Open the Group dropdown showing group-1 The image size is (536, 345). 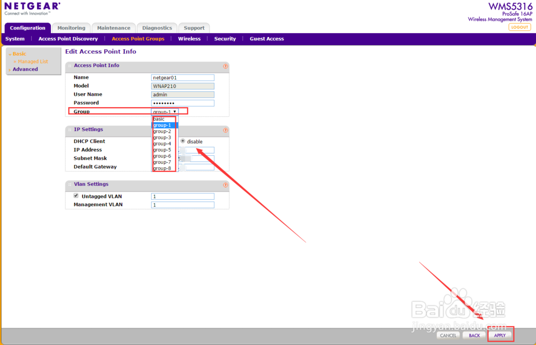(165, 112)
